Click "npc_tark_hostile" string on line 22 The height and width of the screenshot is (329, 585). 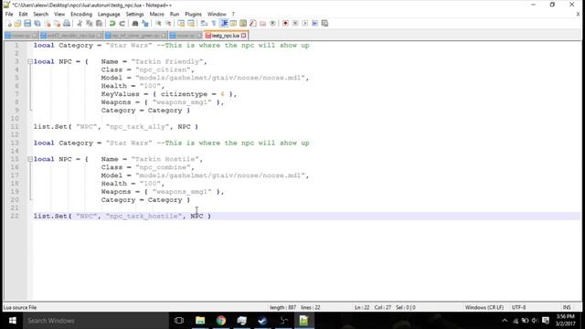click(x=144, y=216)
